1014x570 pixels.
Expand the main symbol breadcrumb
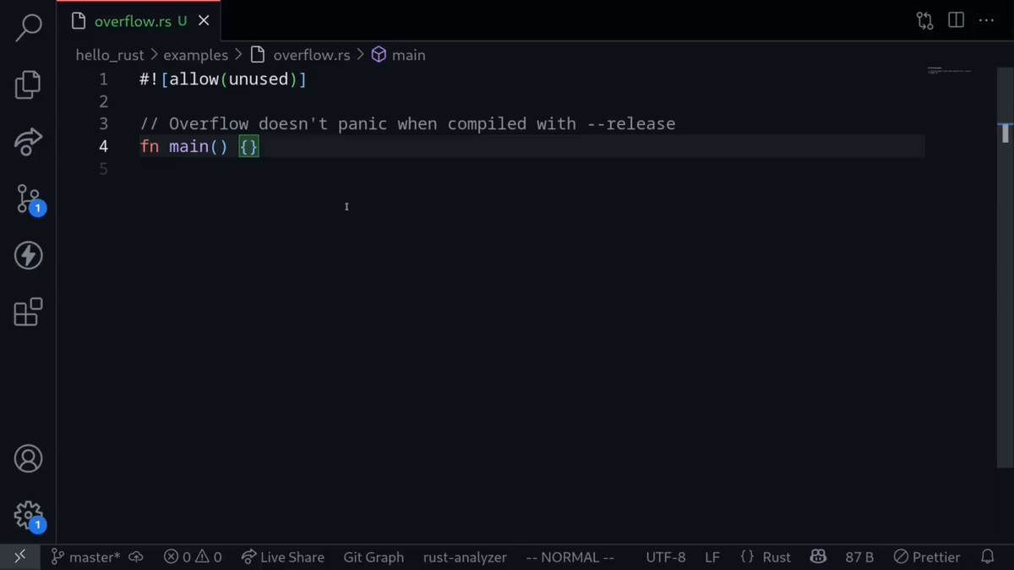399,55
